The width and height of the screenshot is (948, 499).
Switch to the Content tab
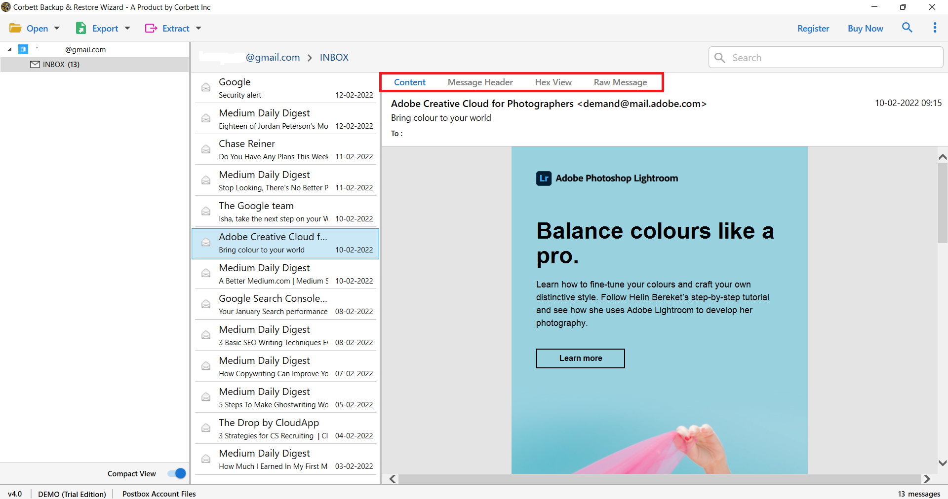pyautogui.click(x=410, y=82)
